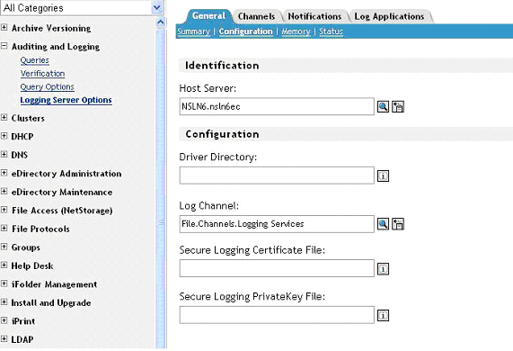
Task: Open the All Categories dropdown
Action: click(x=157, y=7)
